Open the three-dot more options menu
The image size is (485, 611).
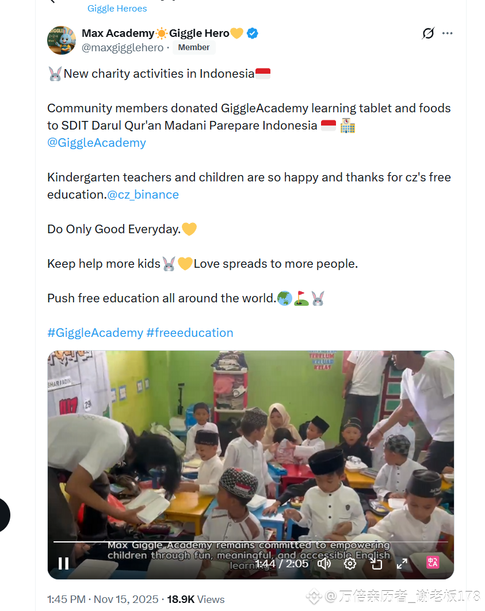[x=447, y=33]
